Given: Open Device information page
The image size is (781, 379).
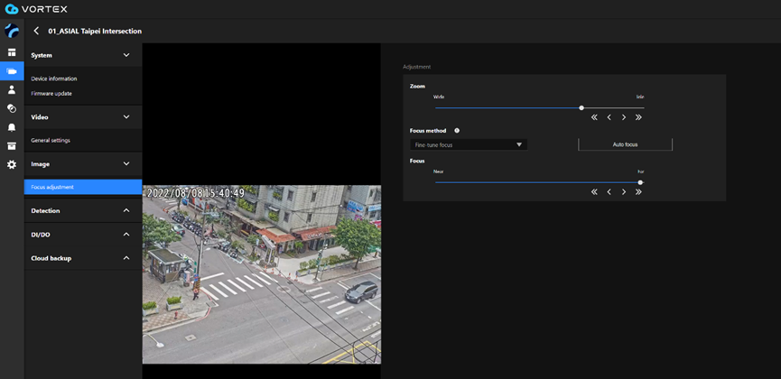Looking at the screenshot, I should coord(54,79).
